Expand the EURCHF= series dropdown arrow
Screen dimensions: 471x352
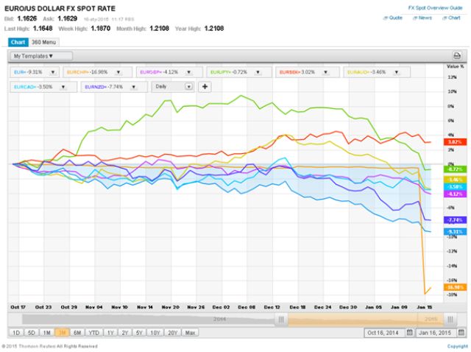coord(118,72)
